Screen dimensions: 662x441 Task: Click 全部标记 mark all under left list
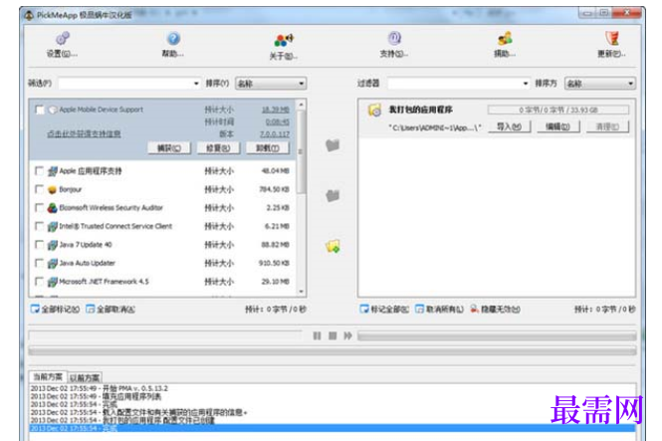55,310
